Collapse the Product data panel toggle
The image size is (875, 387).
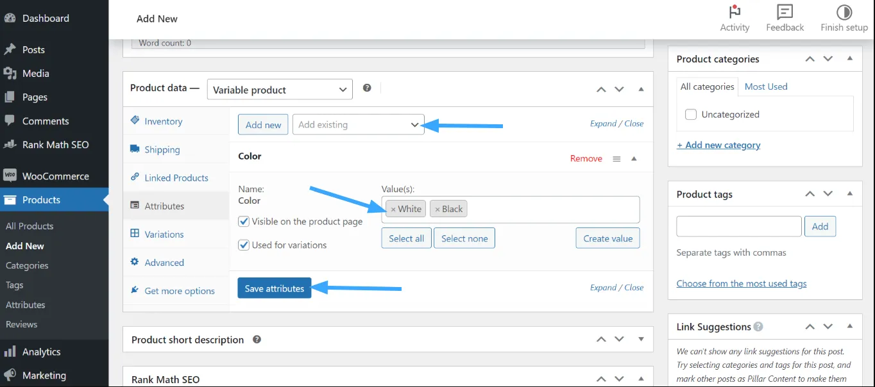pyautogui.click(x=641, y=89)
